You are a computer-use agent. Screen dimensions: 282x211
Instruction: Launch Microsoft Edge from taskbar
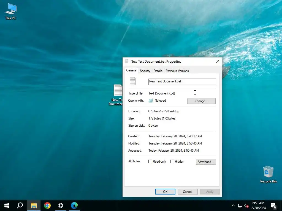coord(74,206)
